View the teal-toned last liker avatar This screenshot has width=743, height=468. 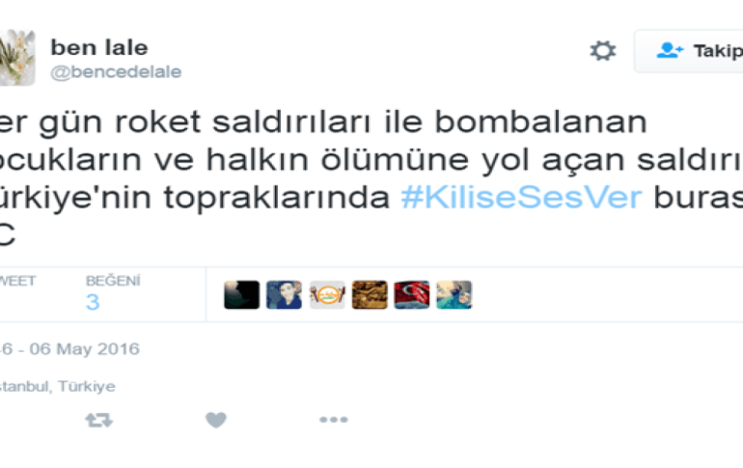(454, 294)
